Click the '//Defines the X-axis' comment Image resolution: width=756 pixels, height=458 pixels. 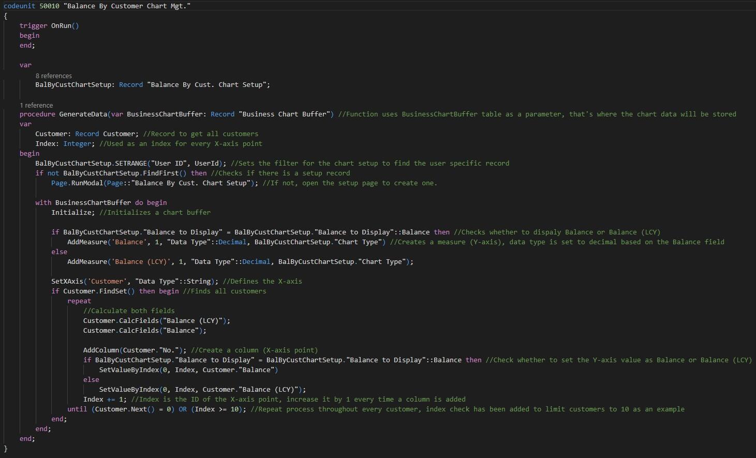point(262,281)
